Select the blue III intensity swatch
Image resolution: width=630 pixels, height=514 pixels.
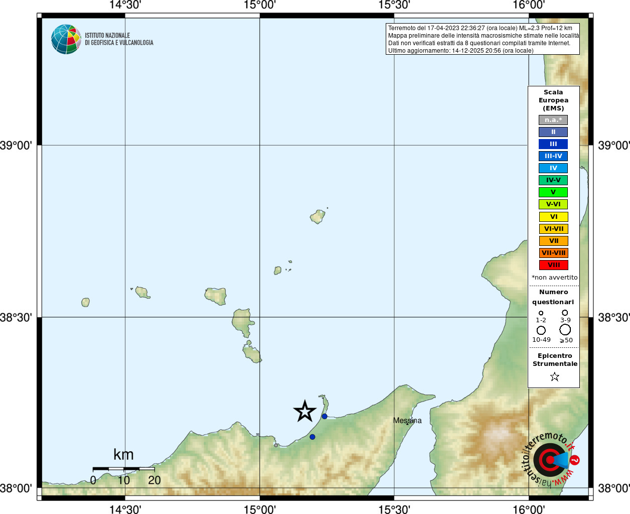click(553, 144)
